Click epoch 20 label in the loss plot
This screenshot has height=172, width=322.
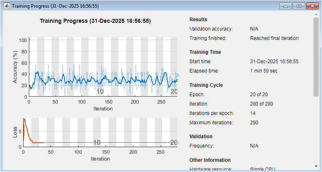pyautogui.click(x=174, y=143)
